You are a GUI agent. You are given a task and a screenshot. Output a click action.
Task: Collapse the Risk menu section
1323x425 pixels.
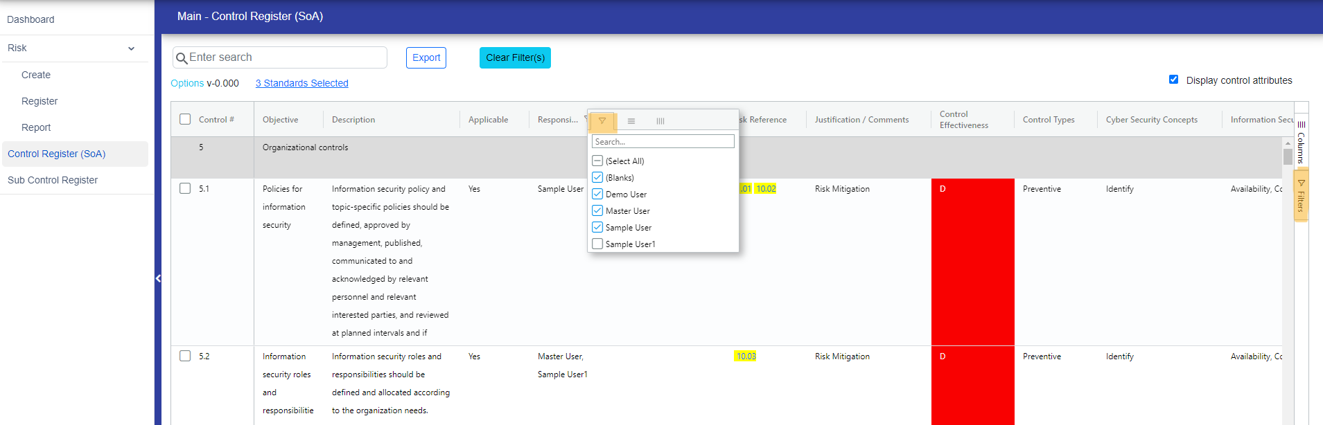pos(131,48)
